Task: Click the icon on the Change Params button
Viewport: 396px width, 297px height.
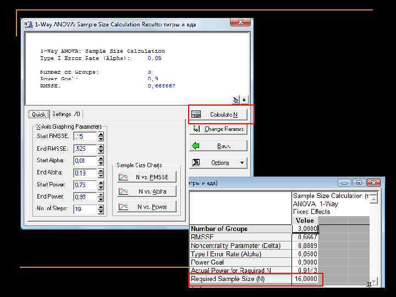Action: click(196, 129)
